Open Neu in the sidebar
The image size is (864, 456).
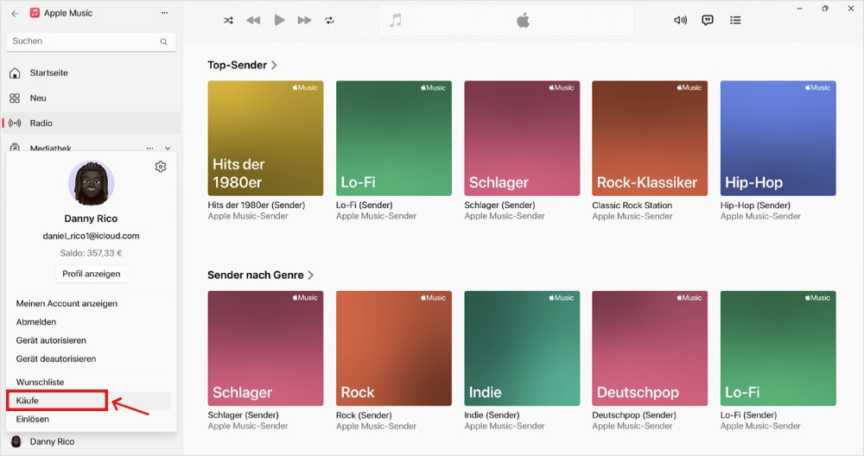91,98
